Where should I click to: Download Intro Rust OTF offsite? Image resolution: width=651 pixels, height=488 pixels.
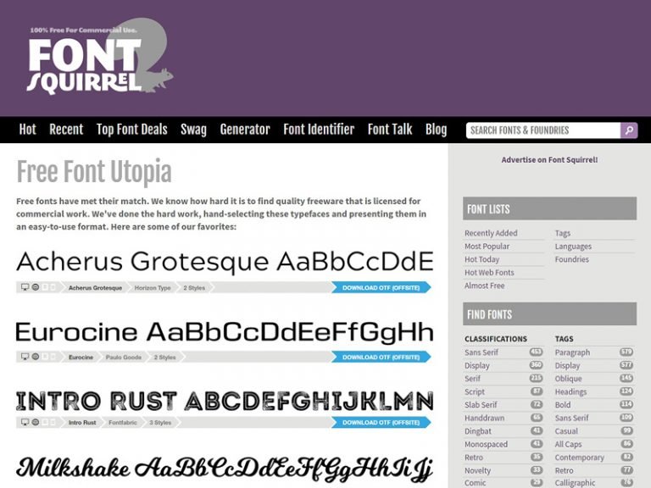click(x=381, y=423)
